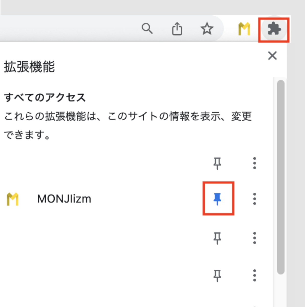Close the 拡張機能 popup
Image resolution: width=305 pixels, height=307 pixels.
click(272, 56)
